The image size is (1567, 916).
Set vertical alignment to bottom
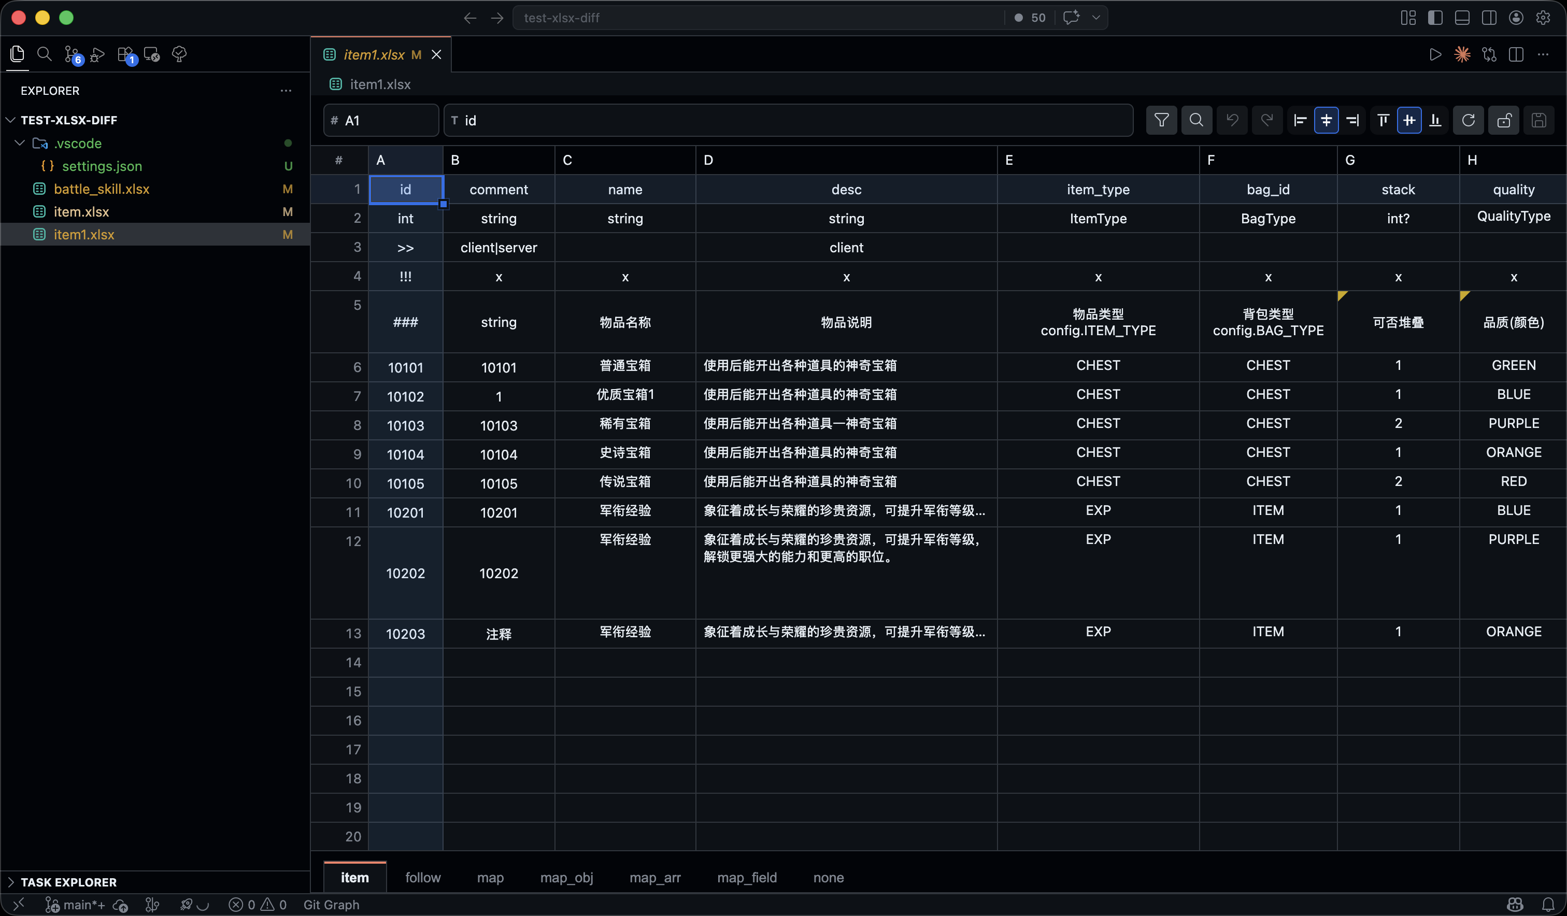(1435, 120)
